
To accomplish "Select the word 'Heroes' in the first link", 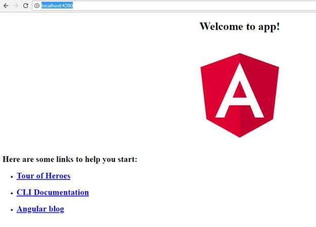I will [x=58, y=176].
